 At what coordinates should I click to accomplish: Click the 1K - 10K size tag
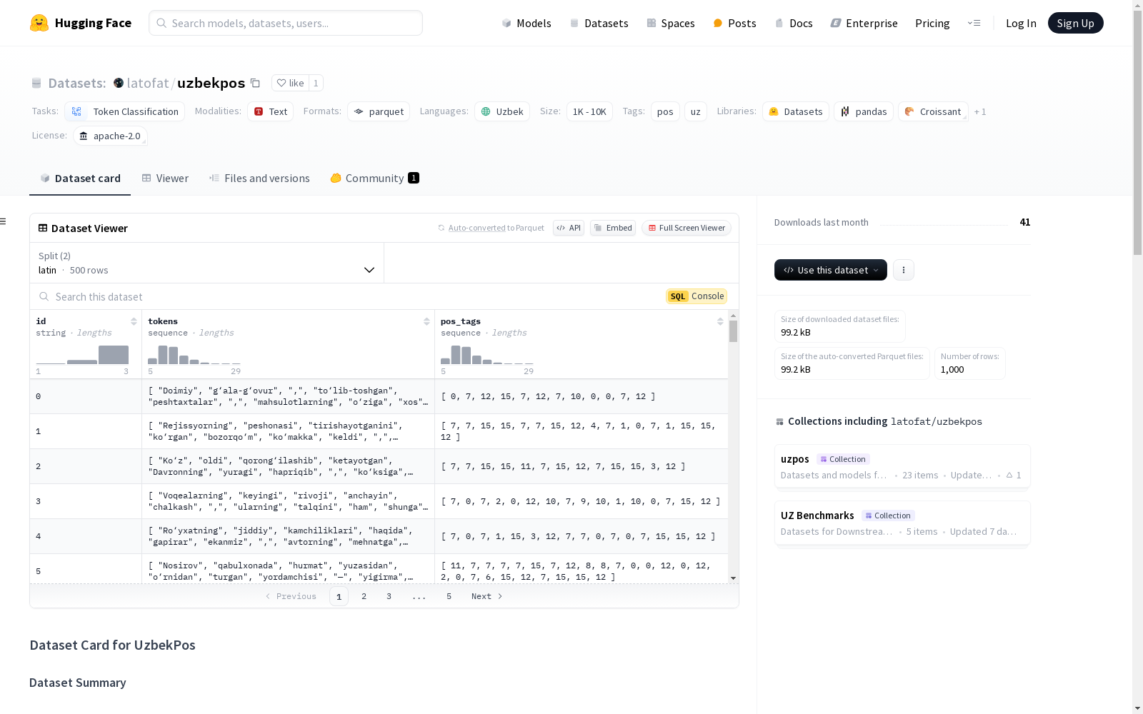click(x=589, y=111)
